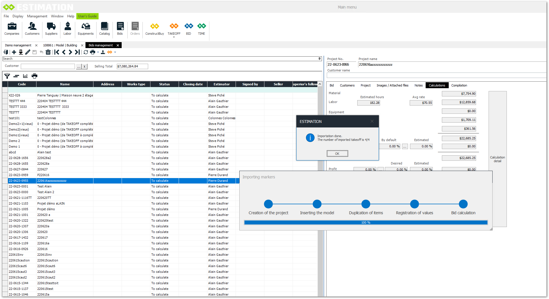This screenshot has height=299, width=549.
Task: Switch to the Compilation tab
Action: [459, 85]
